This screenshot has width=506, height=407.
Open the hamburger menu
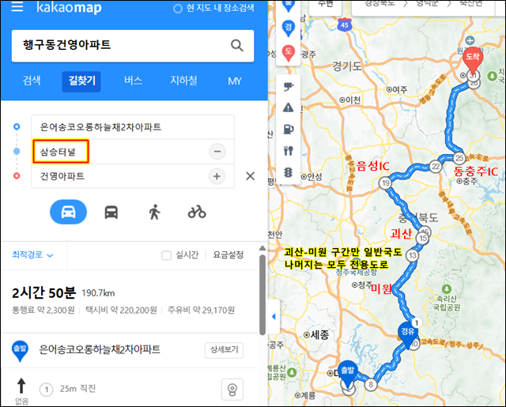click(x=17, y=7)
